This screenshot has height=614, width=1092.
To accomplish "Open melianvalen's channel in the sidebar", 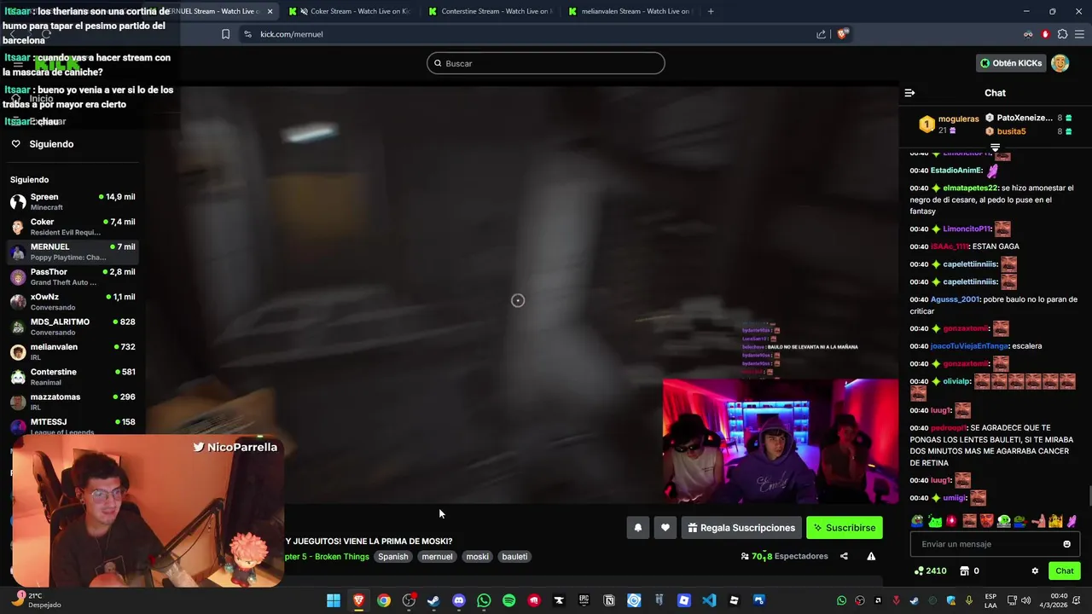I will pos(73,351).
